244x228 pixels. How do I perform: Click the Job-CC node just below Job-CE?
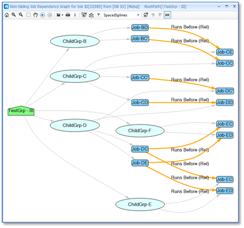(225, 63)
